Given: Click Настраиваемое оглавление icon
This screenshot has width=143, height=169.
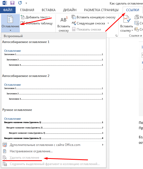Looking at the screenshot, I should [x=4, y=151].
